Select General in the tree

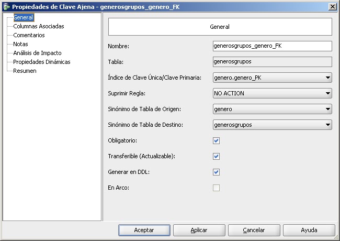pos(23,17)
